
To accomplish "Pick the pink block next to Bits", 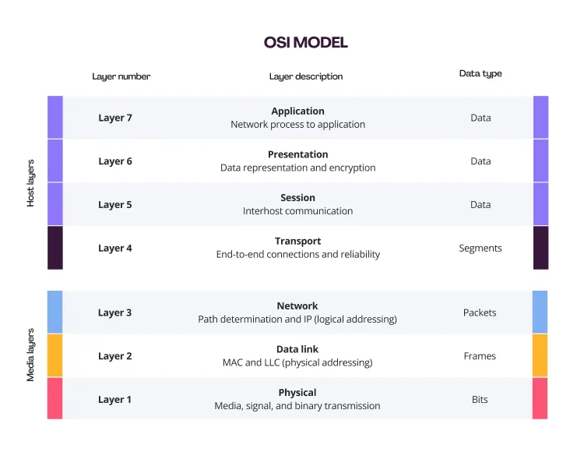I will [x=540, y=399].
